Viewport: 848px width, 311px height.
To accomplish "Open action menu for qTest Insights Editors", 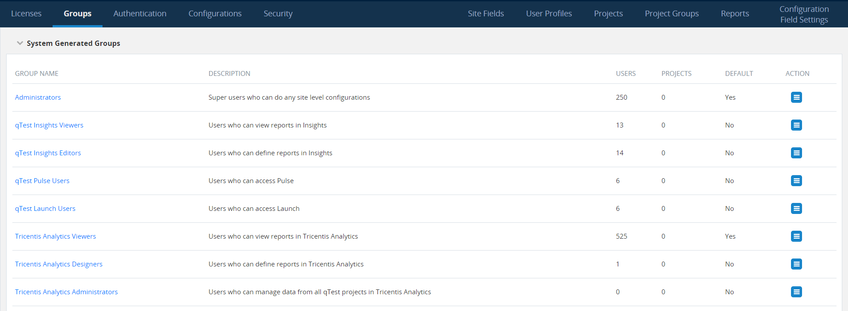I will (796, 153).
